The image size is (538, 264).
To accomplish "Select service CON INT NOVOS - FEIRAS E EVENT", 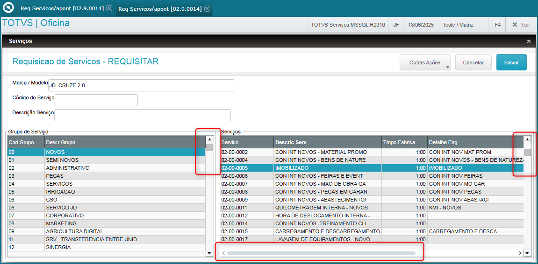I will pyautogui.click(x=372, y=176).
